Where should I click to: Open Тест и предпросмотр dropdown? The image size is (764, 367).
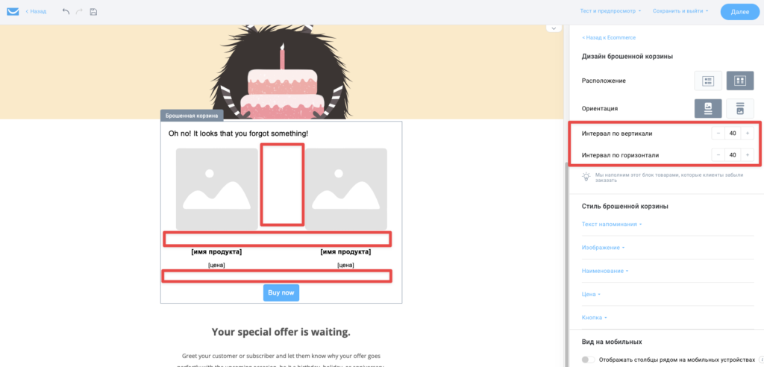tap(610, 10)
